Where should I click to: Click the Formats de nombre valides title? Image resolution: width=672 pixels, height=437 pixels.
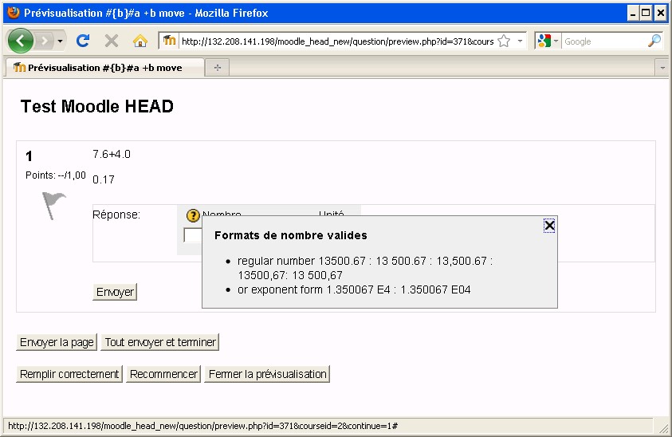[291, 235]
